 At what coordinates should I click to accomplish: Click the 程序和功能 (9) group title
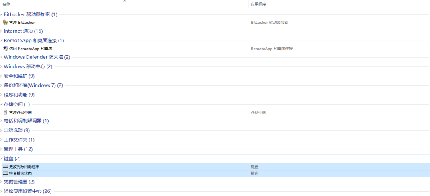(19, 95)
